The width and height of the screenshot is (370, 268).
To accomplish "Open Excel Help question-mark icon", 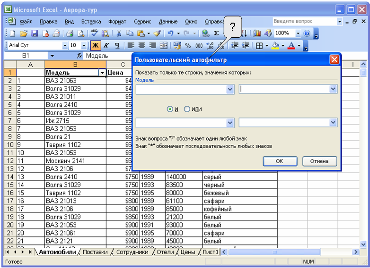I will [x=307, y=33].
